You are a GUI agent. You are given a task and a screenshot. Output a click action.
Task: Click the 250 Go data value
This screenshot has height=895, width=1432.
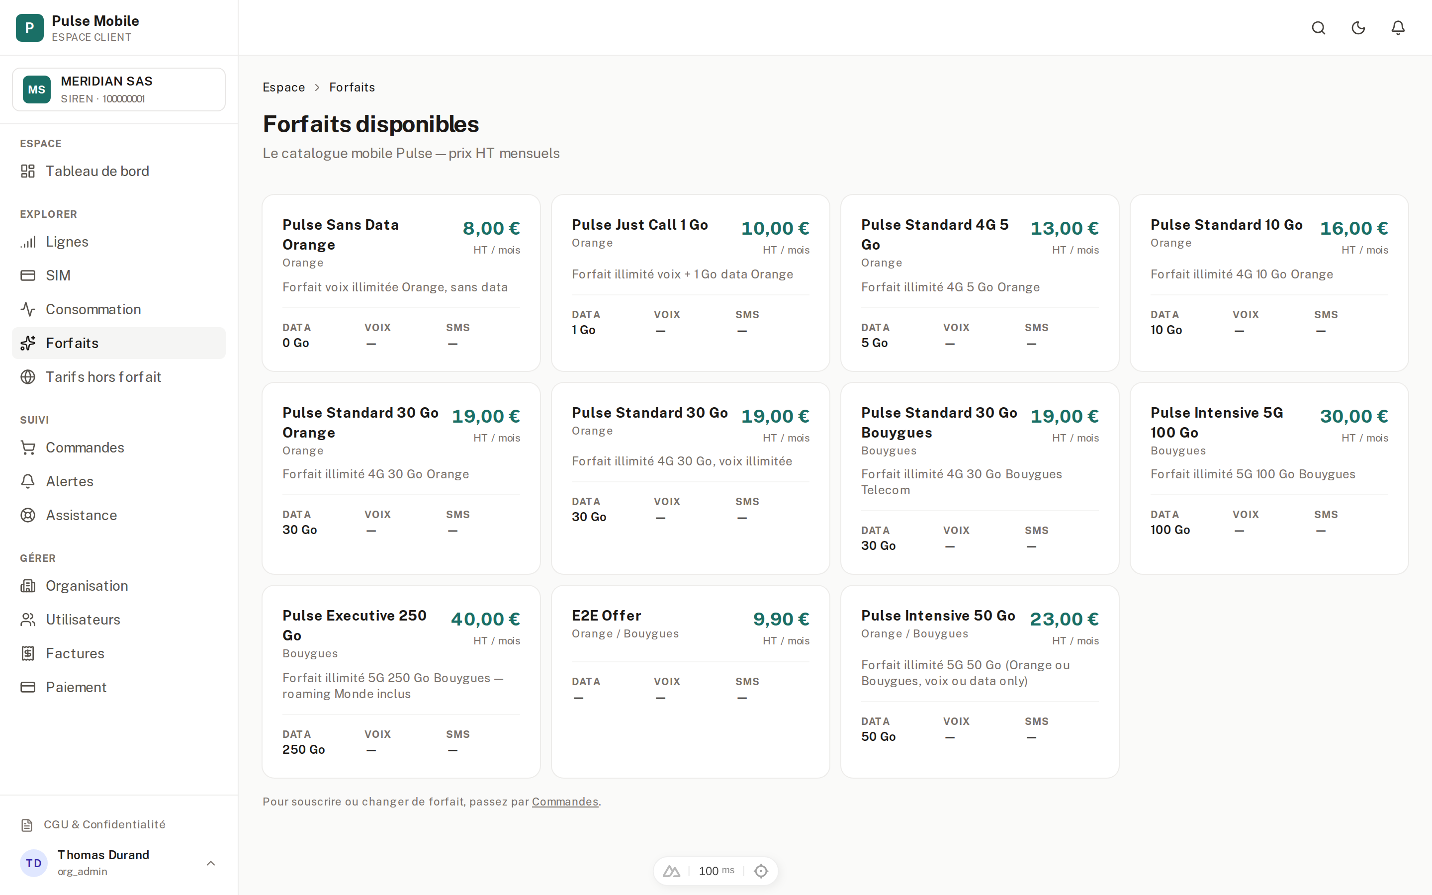pos(304,749)
